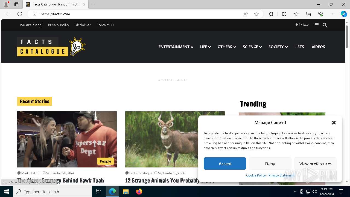The height and width of the screenshot is (197, 350).
Task: Open the network tray icon
Action: [308, 192]
